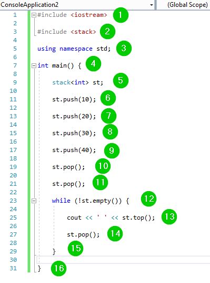Click st.pop(); on line 21
Image resolution: width=210 pixels, height=283 pixels.
tap(68, 184)
